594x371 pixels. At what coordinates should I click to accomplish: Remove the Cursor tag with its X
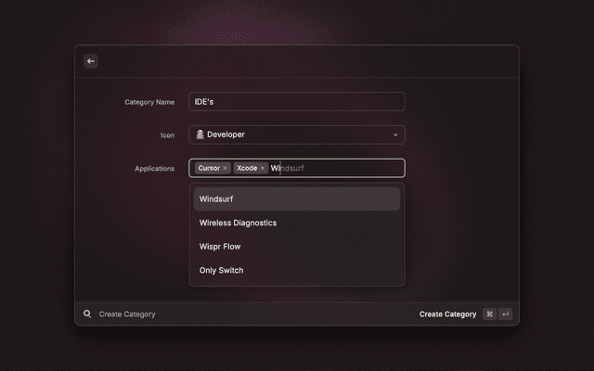point(226,168)
